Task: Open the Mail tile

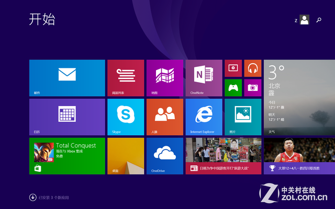Action: [67, 78]
